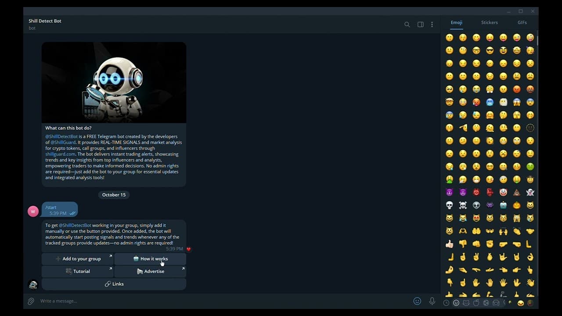
Task: Pick the robot face emoji
Action: pos(503,205)
